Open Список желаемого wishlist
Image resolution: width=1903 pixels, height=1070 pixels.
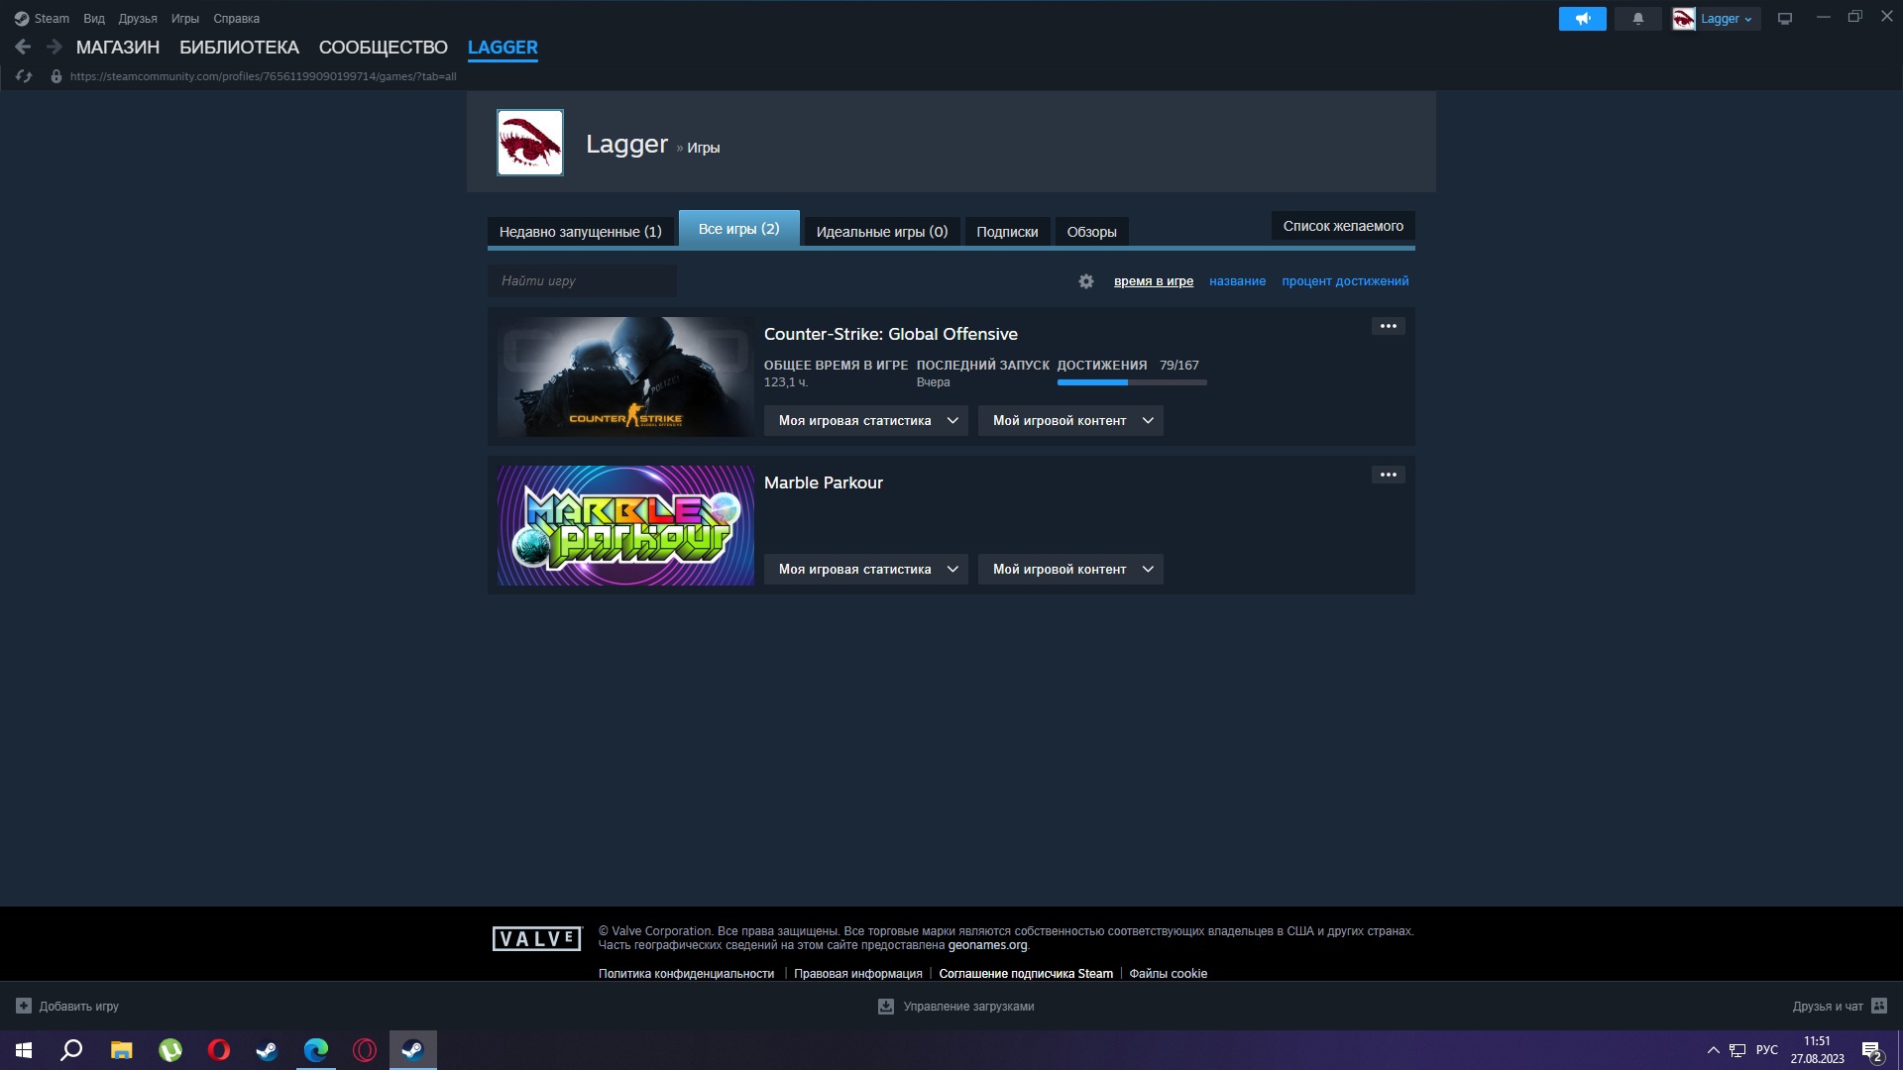click(1343, 226)
